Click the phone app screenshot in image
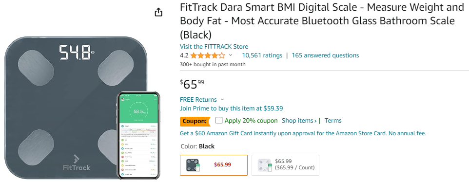The width and height of the screenshot is (469, 182). (138, 135)
